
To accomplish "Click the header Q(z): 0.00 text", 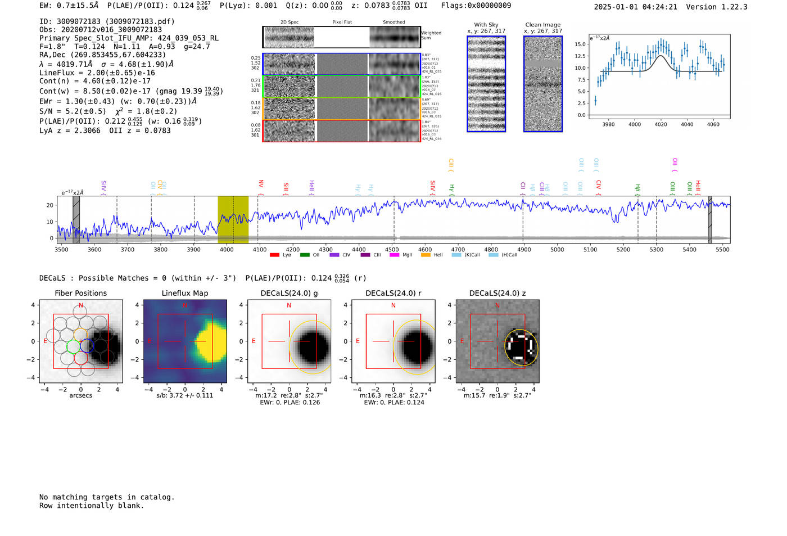I will [314, 6].
